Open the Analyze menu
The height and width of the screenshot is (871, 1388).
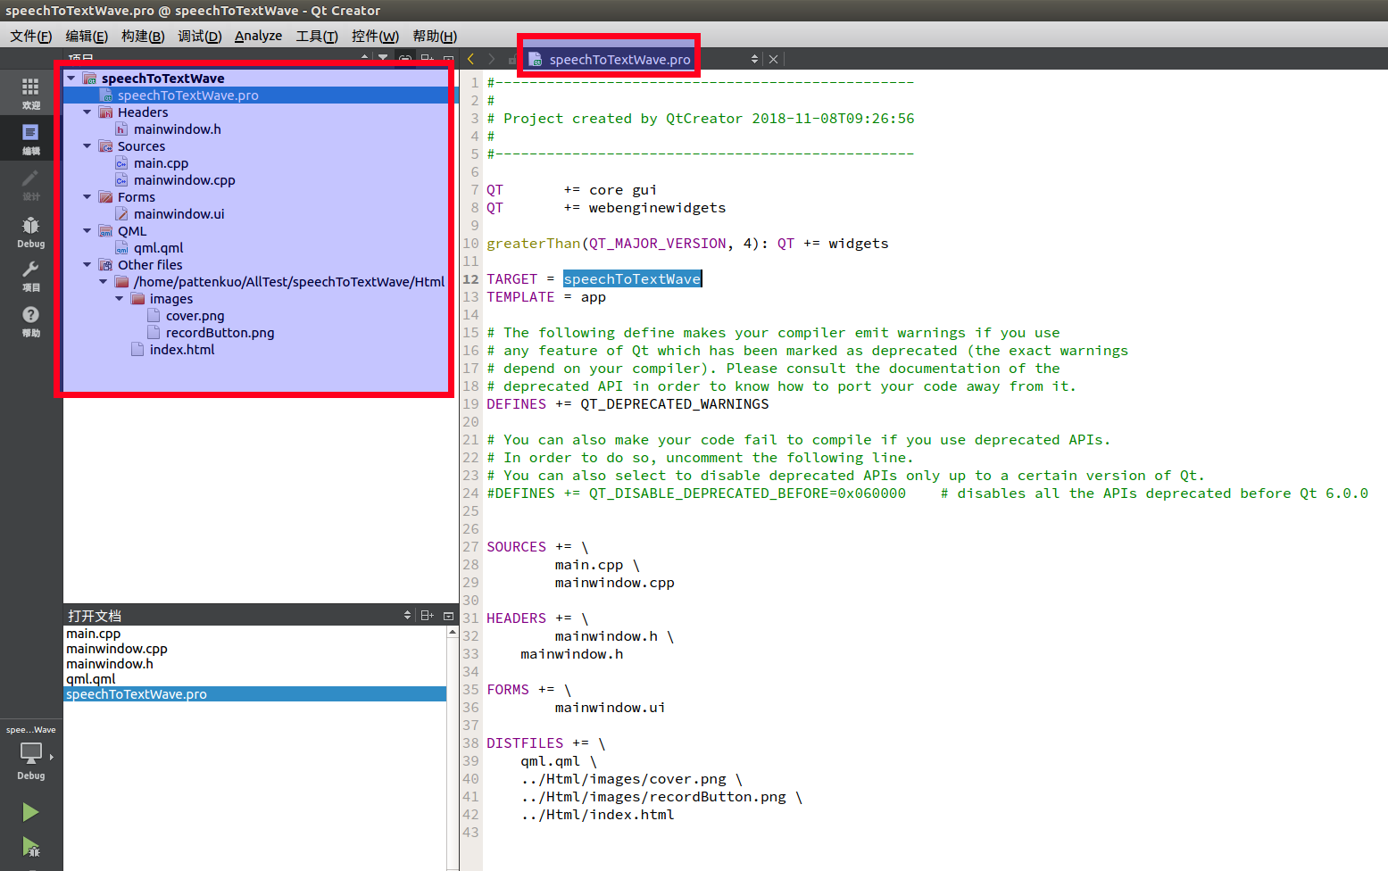[x=258, y=36]
